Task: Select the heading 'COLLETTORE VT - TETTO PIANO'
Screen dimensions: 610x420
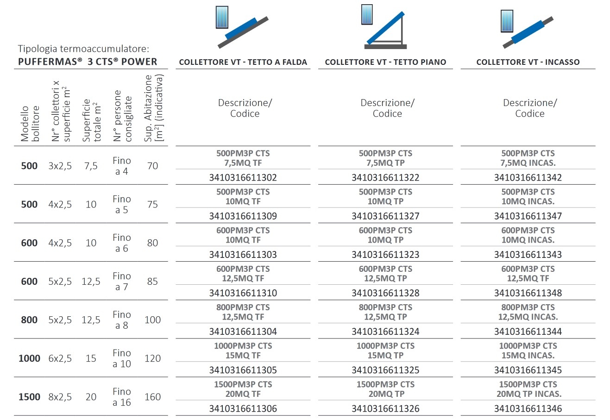Action: coord(386,62)
